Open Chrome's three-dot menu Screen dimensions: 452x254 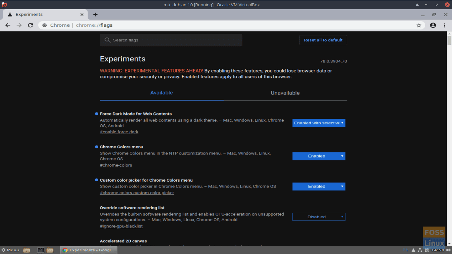pyautogui.click(x=444, y=25)
